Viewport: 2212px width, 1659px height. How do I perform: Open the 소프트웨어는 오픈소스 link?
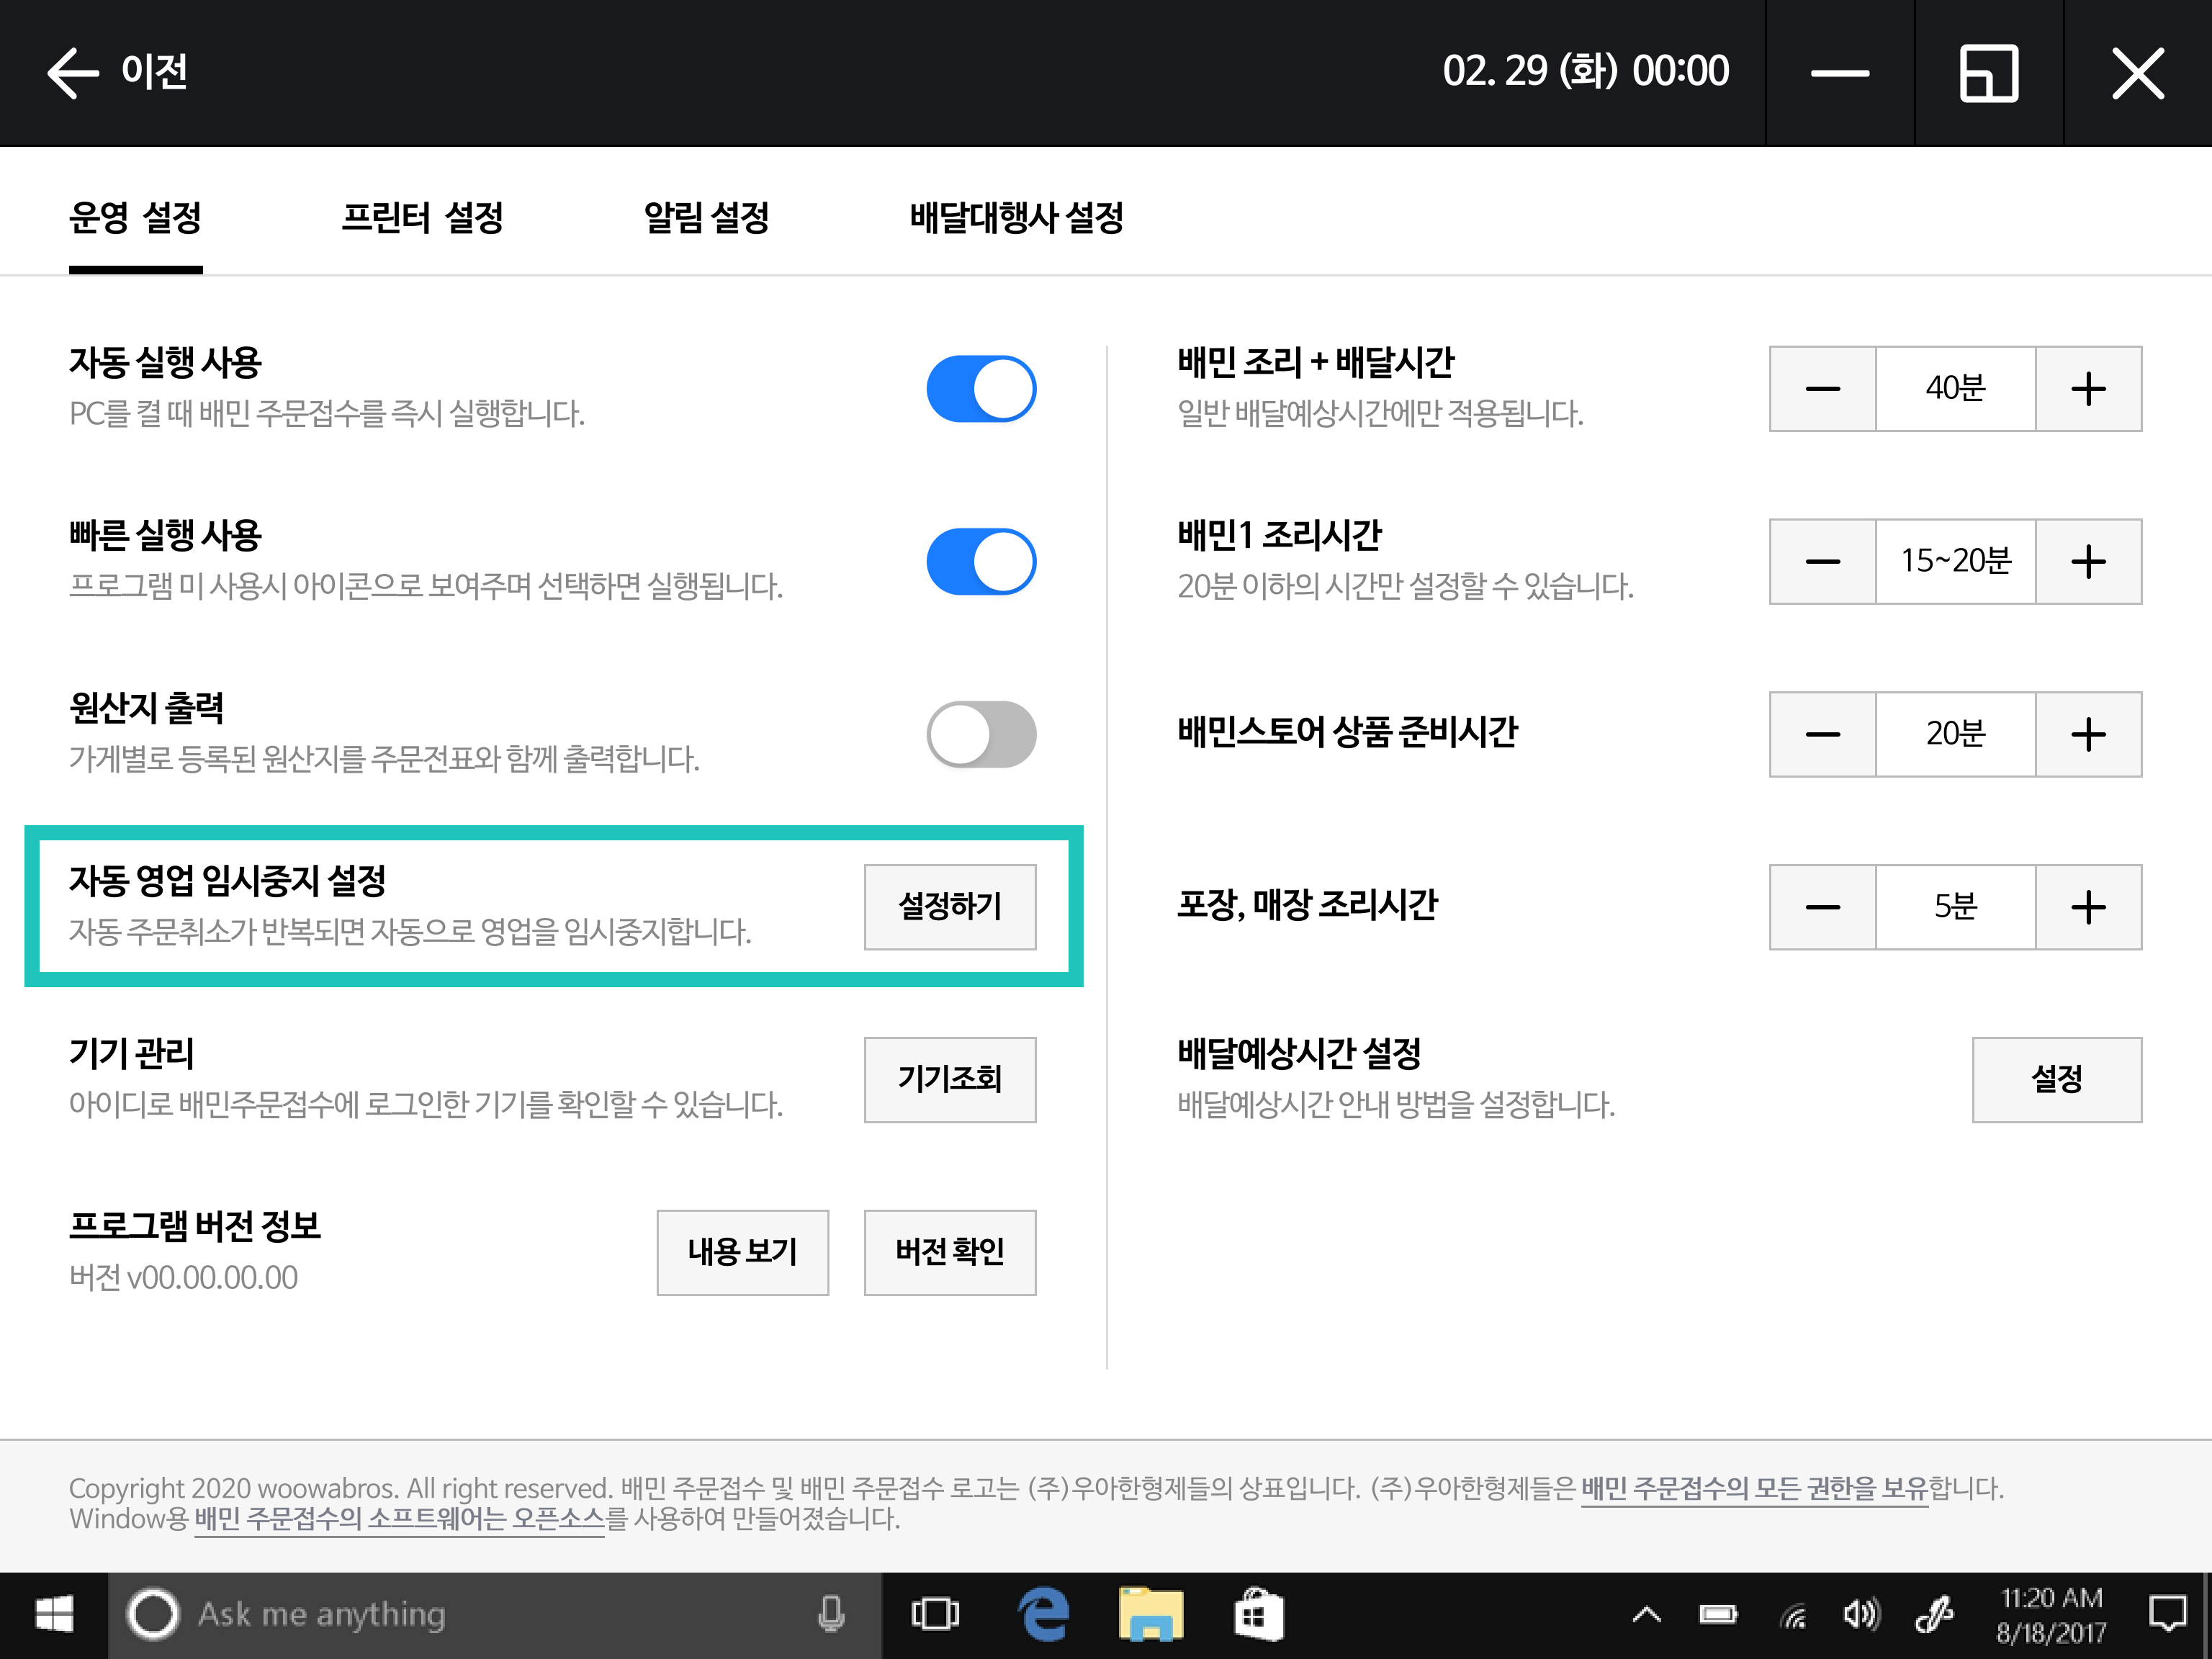point(400,1520)
